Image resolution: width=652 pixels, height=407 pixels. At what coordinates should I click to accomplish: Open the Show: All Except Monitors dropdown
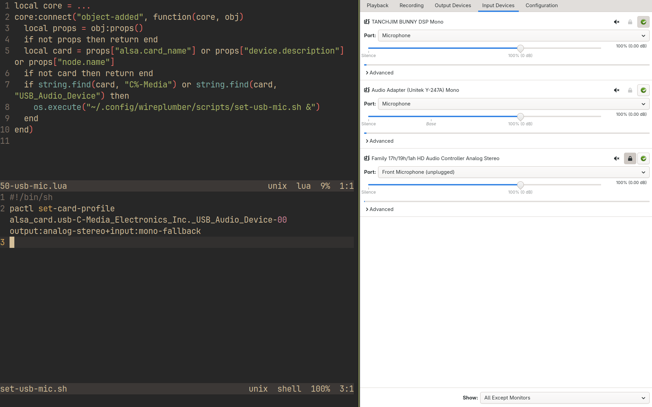(565, 398)
